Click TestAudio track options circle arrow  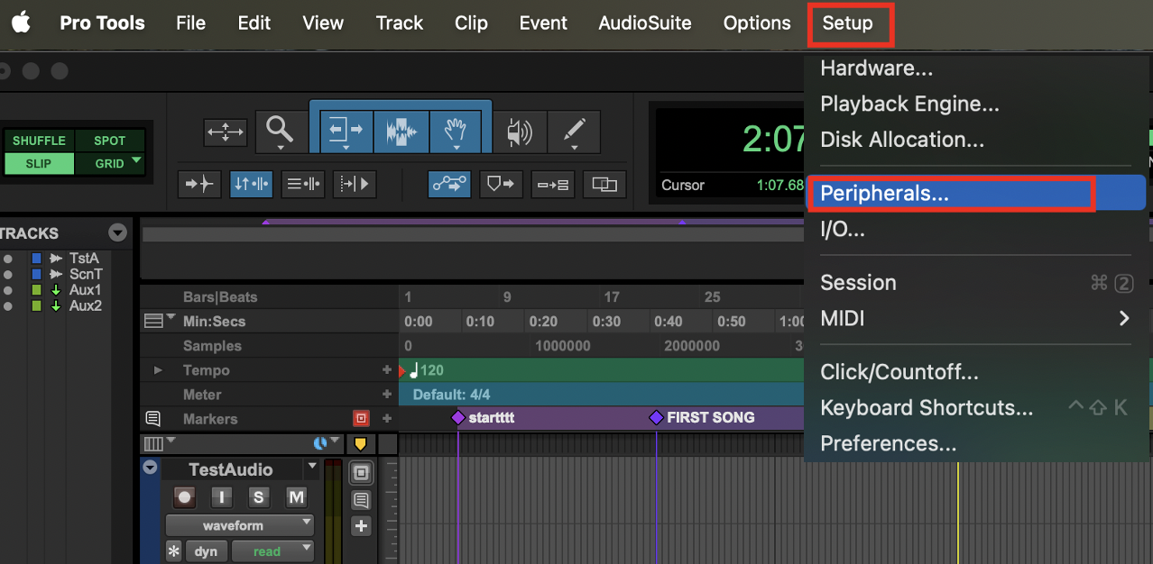(x=151, y=468)
